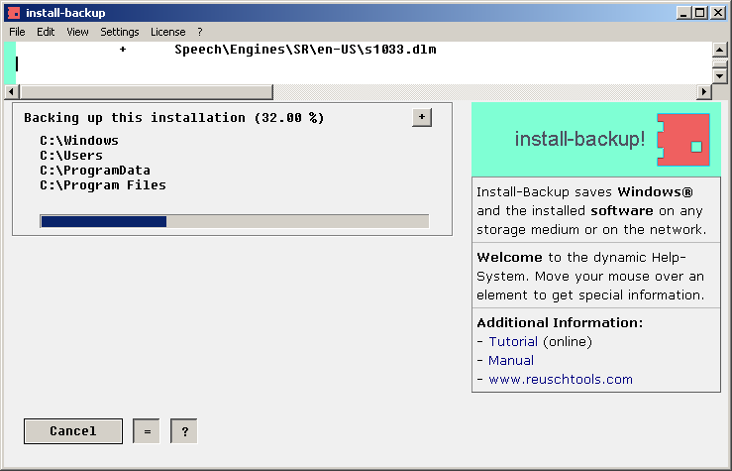The image size is (732, 471).
Task: Expand details with the plus button
Action: pos(421,117)
